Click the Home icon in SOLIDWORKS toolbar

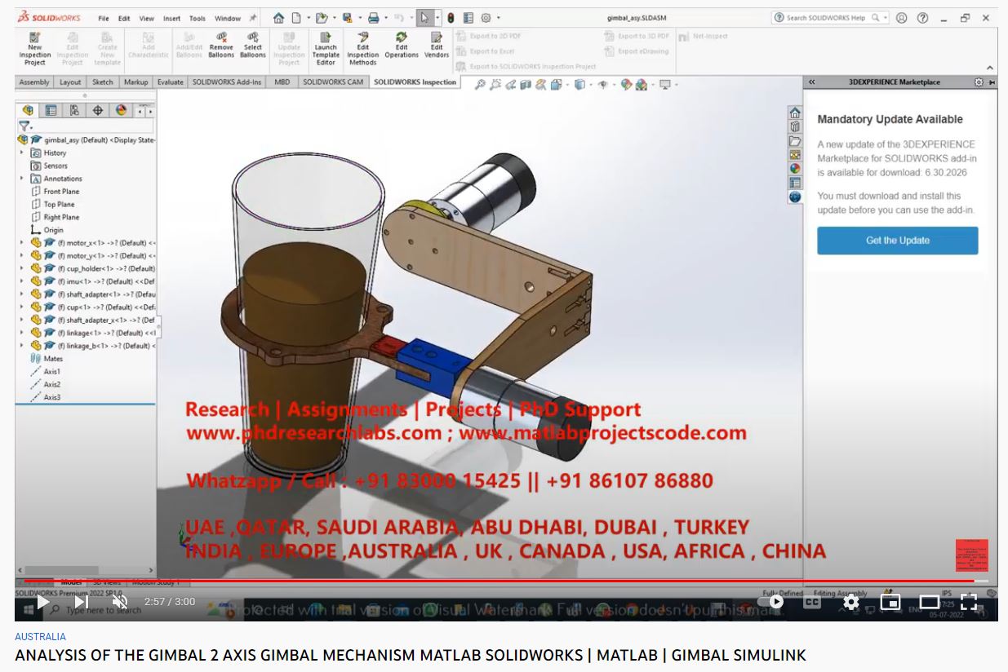278,17
